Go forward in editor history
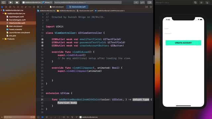Viewport: 212px width, 119px height. 44,7
